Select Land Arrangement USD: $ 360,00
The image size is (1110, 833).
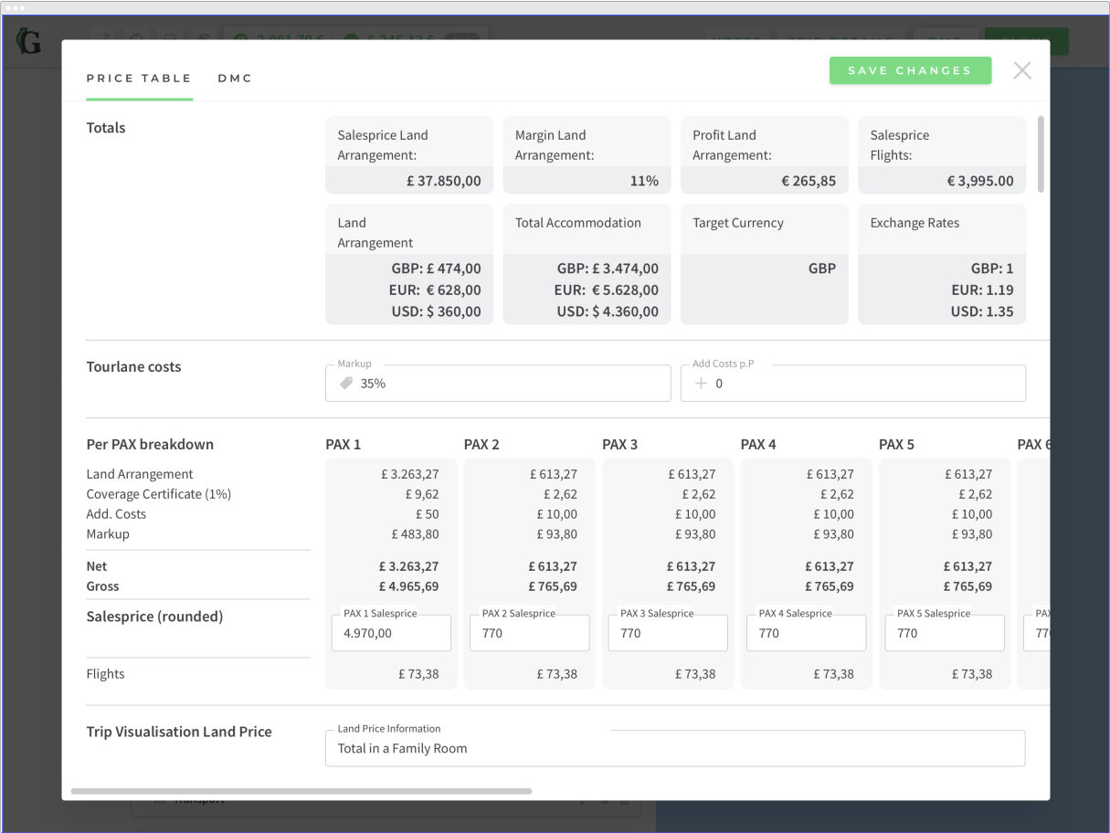[435, 311]
